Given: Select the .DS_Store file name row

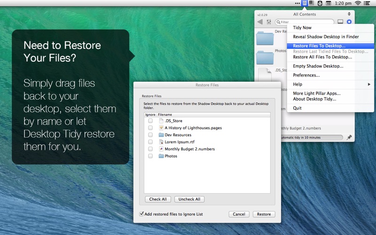Looking at the screenshot, I should [x=173, y=121].
